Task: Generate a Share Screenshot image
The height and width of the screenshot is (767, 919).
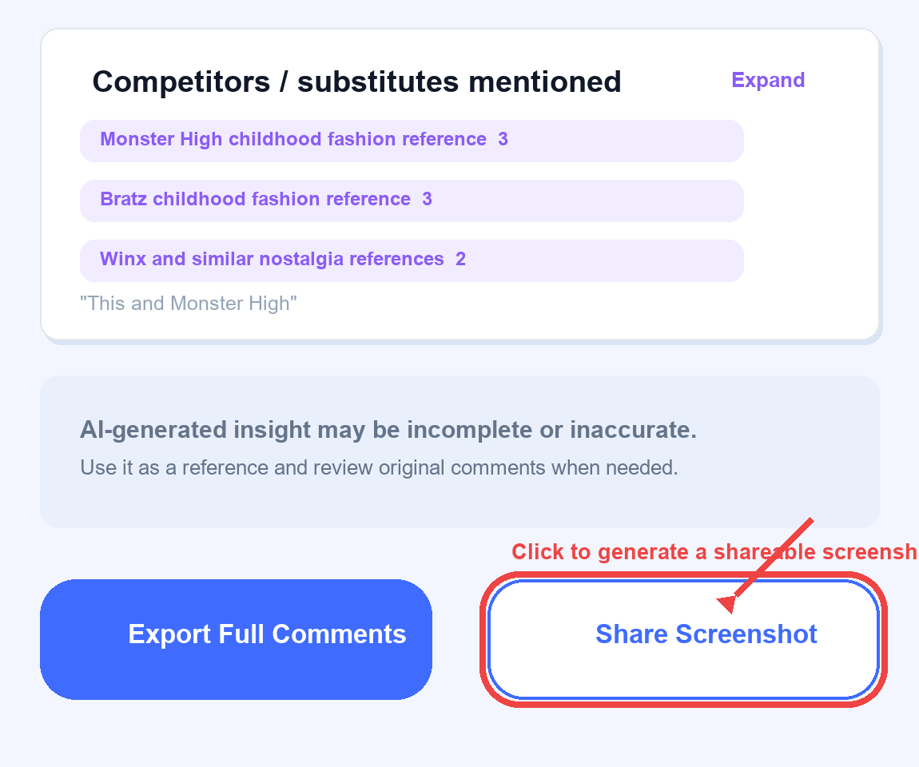Action: (x=683, y=639)
